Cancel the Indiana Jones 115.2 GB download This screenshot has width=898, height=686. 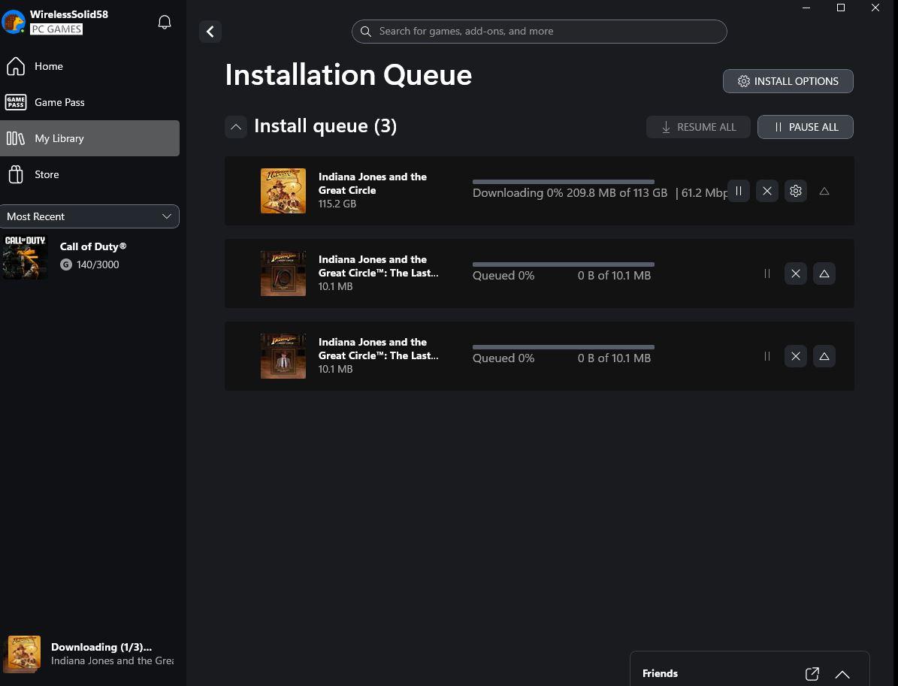[x=767, y=192]
